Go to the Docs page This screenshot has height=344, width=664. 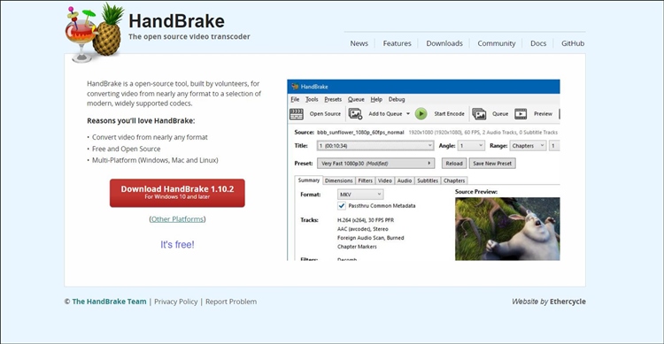point(538,43)
